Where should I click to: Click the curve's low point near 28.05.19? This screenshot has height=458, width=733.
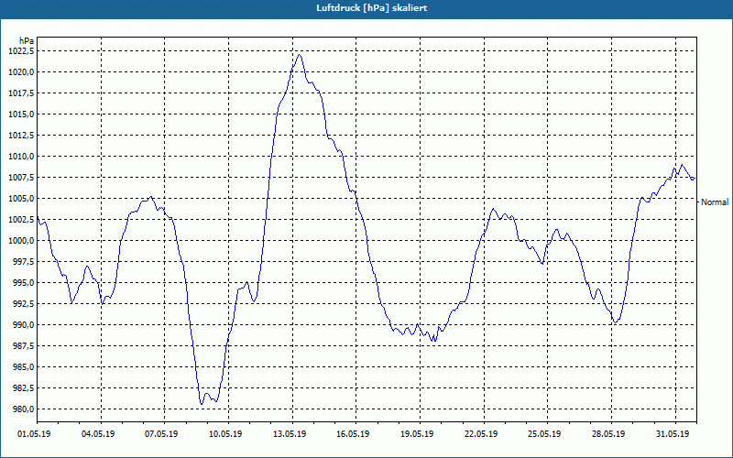(615, 322)
